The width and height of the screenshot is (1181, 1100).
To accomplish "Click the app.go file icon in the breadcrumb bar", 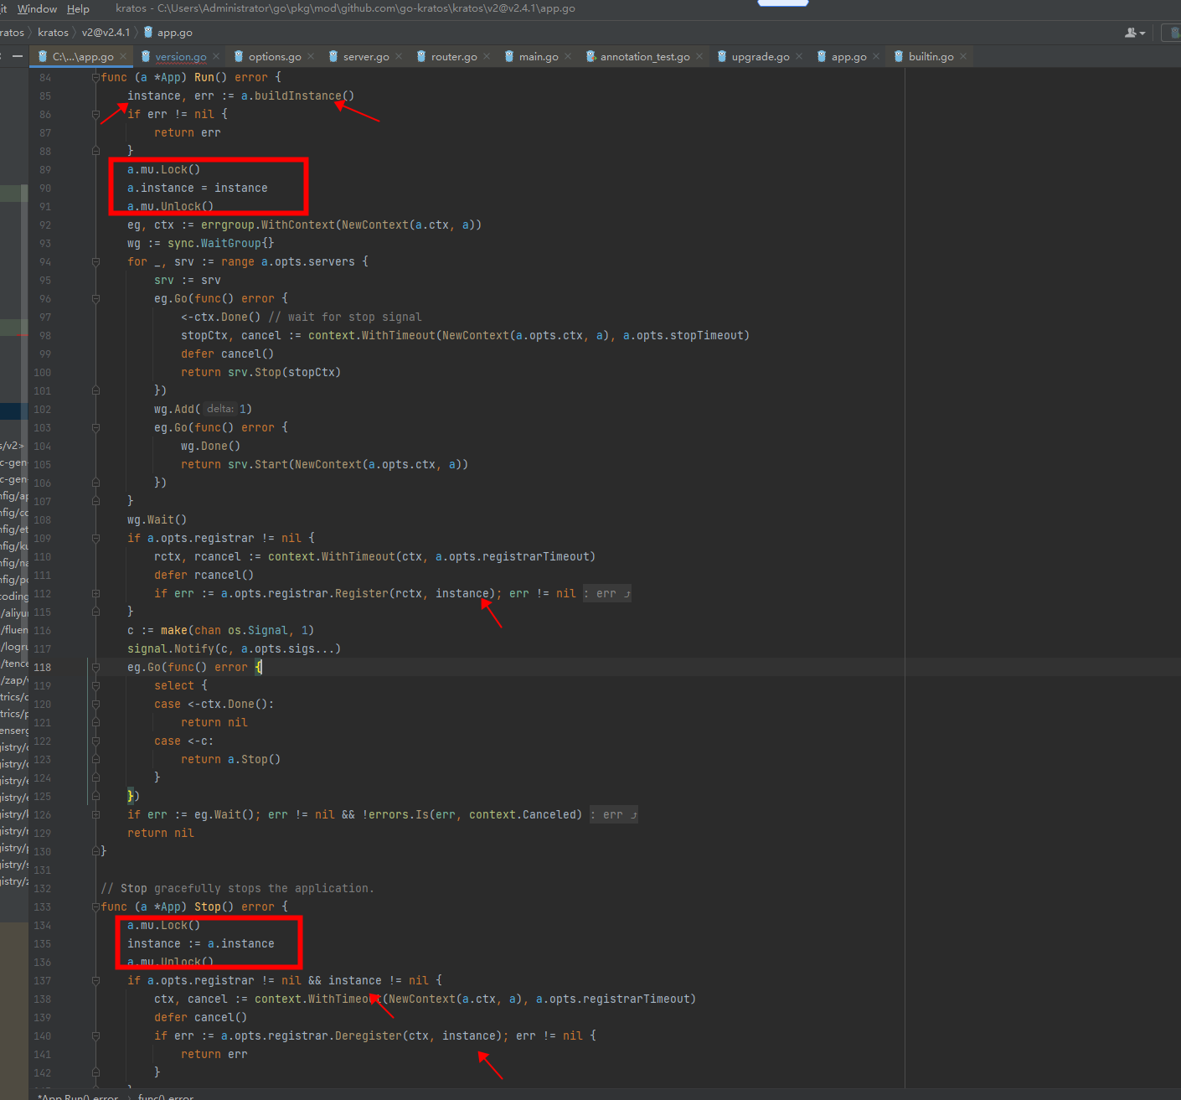I will point(147,33).
